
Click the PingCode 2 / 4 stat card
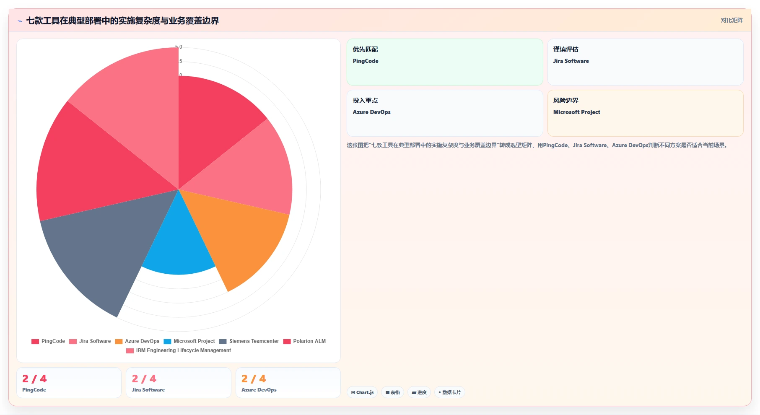69,383
